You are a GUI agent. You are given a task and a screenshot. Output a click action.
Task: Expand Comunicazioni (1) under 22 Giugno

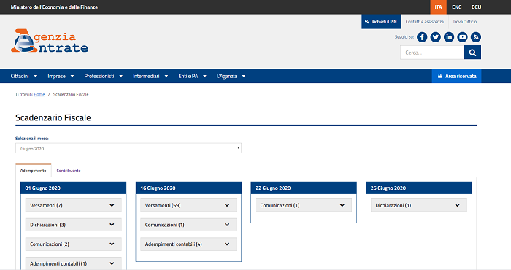[x=304, y=205]
